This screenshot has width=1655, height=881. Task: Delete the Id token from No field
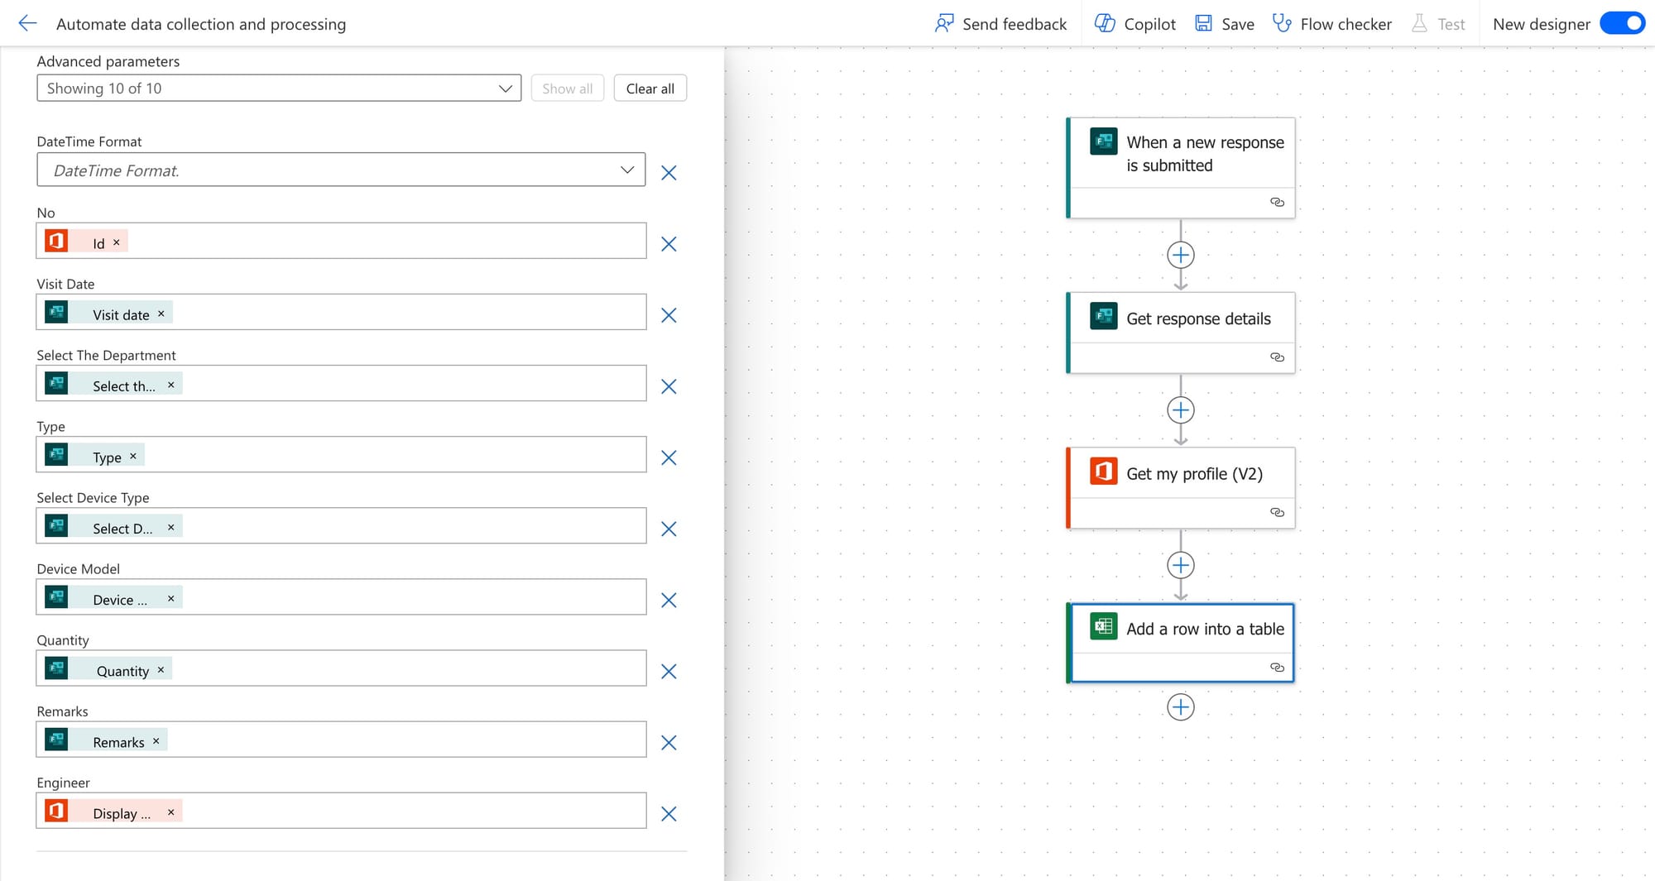pyautogui.click(x=117, y=242)
